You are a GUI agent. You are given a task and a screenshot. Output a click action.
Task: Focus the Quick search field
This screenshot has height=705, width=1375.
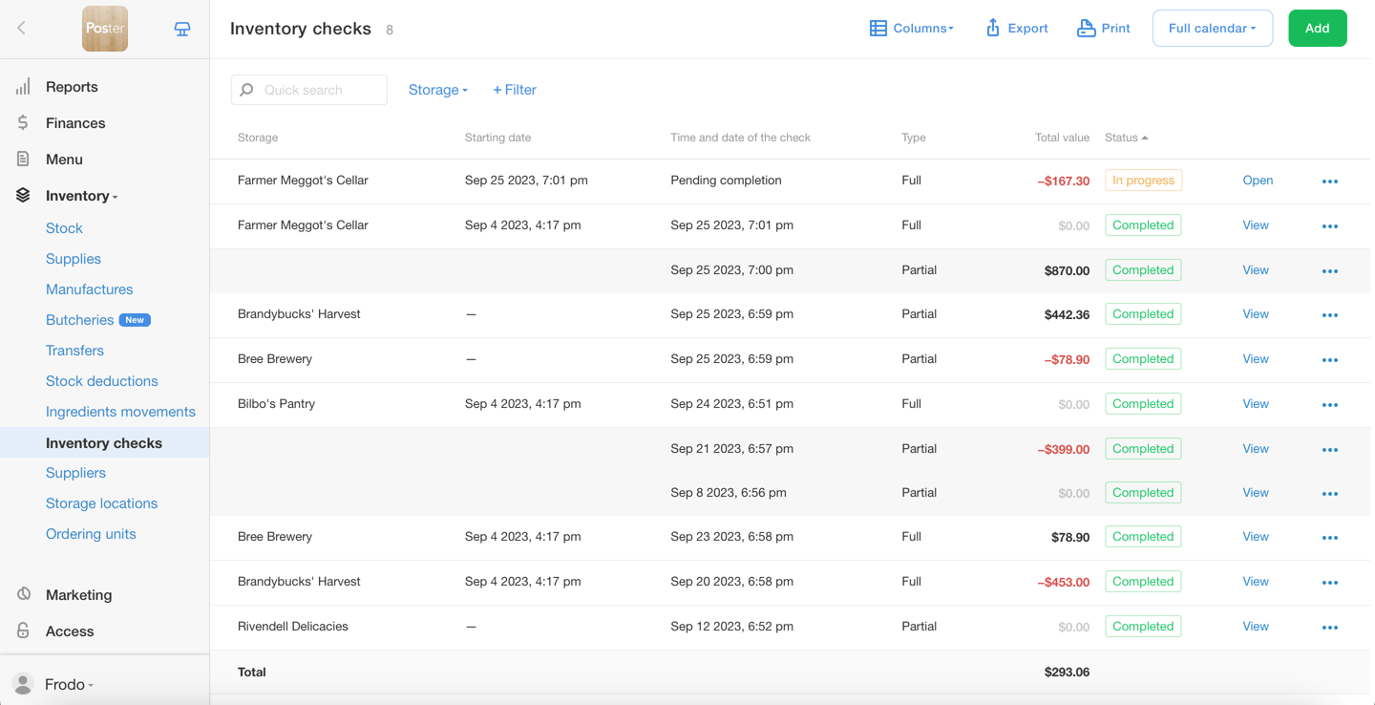point(309,90)
